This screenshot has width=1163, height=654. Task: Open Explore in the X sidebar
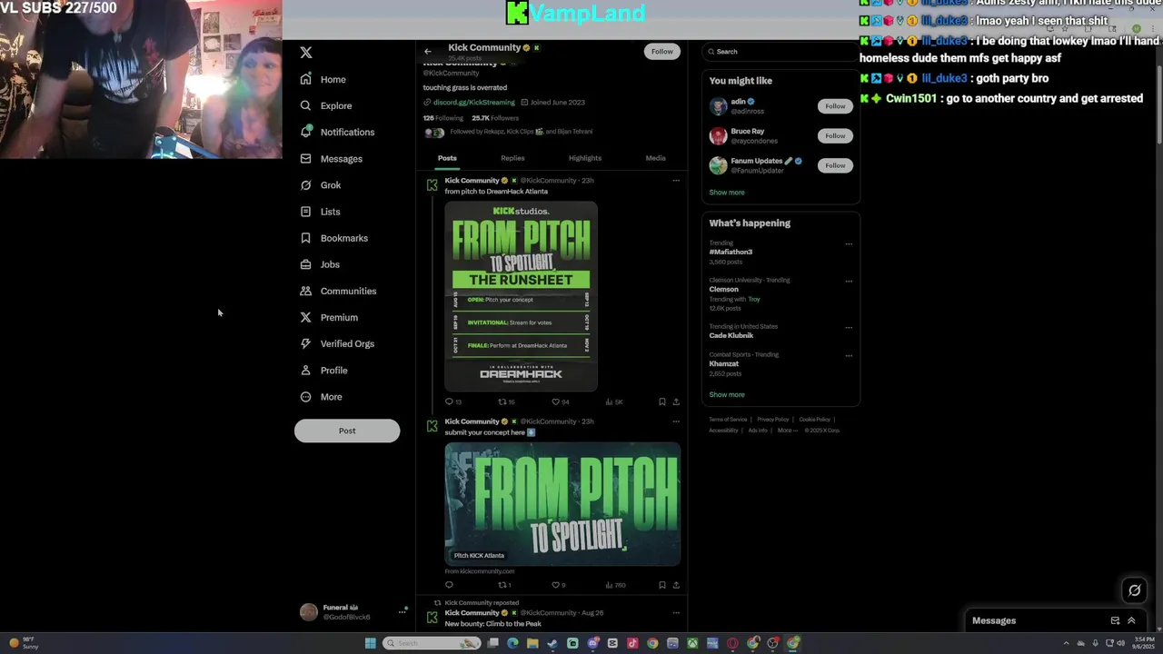pos(326,105)
